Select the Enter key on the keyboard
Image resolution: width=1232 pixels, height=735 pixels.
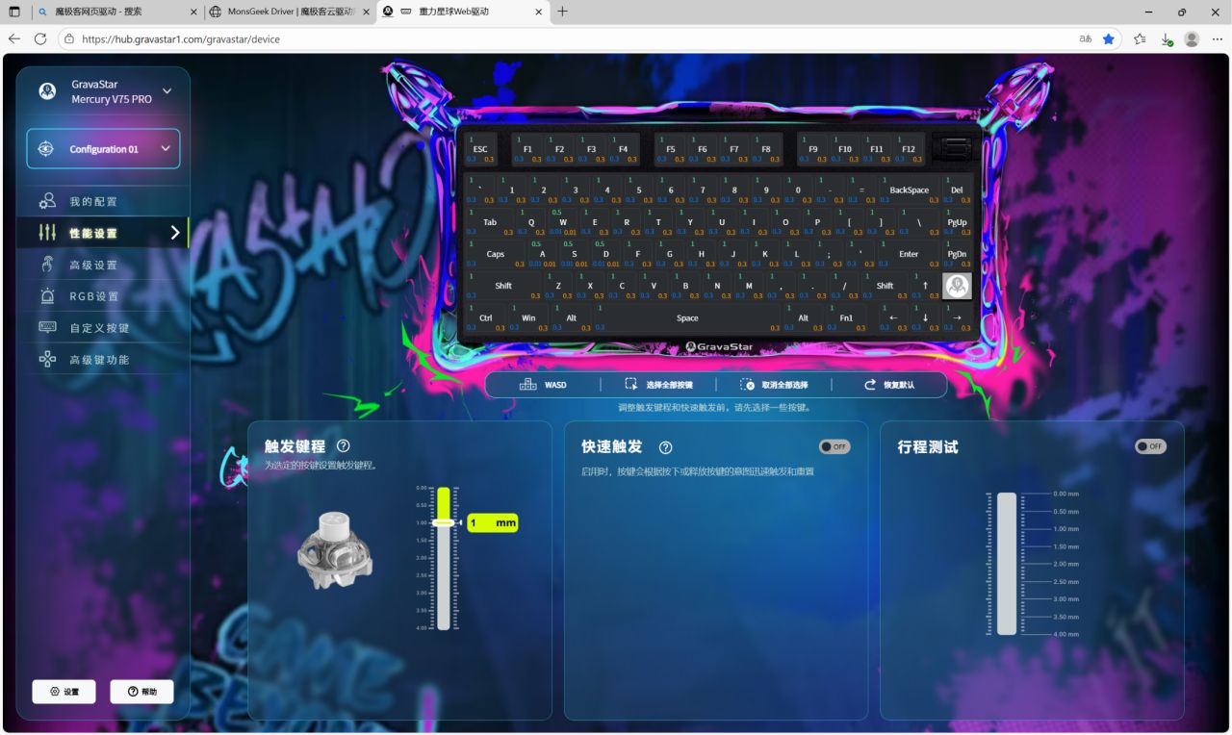pos(909,254)
